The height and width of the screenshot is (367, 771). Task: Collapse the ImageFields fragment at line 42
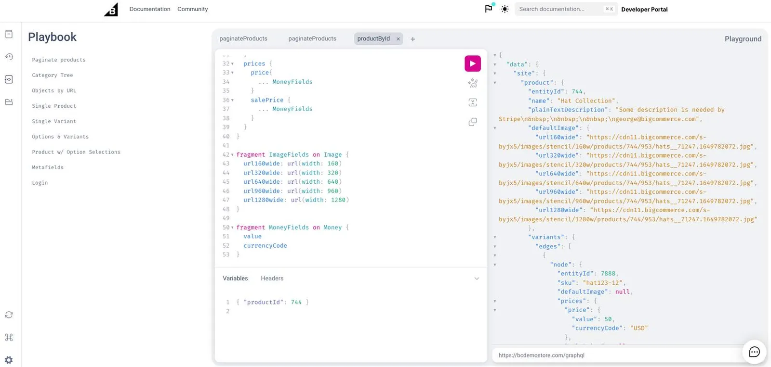coord(232,155)
